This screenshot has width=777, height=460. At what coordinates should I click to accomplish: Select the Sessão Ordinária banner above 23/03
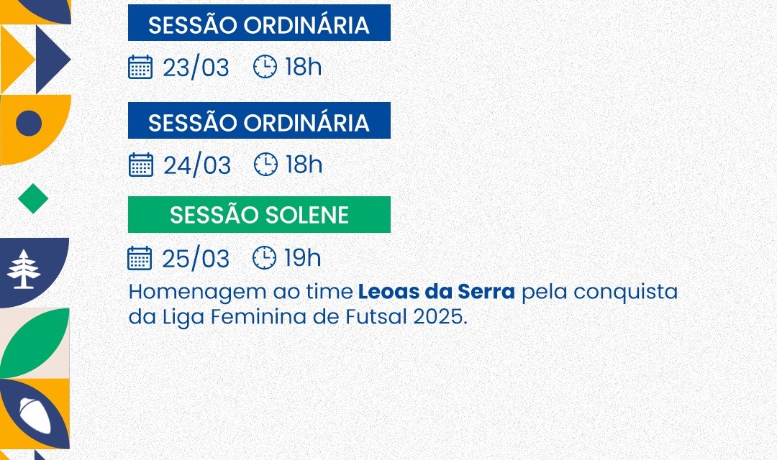pyautogui.click(x=259, y=25)
